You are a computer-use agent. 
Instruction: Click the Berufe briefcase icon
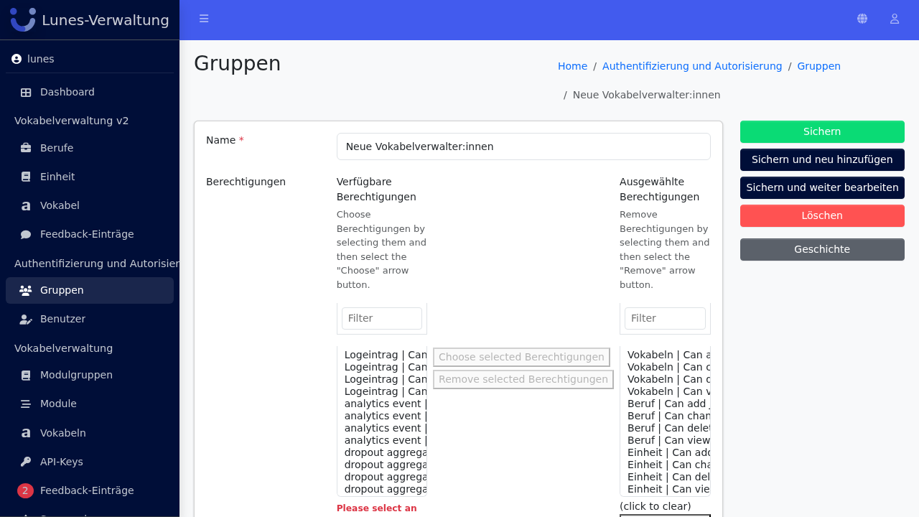coord(26,148)
